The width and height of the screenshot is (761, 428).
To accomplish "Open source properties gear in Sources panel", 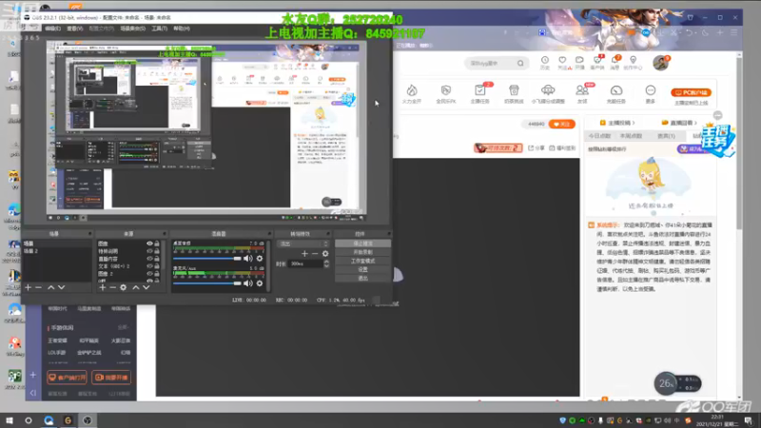I will click(124, 288).
